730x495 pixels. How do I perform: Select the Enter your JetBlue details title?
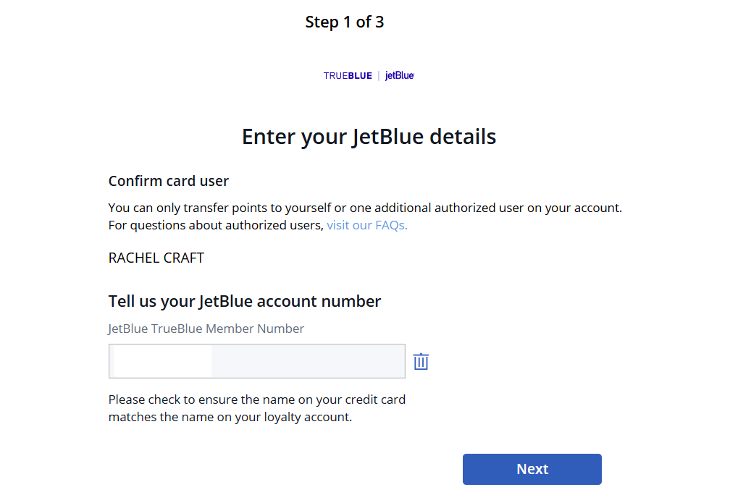click(x=369, y=136)
